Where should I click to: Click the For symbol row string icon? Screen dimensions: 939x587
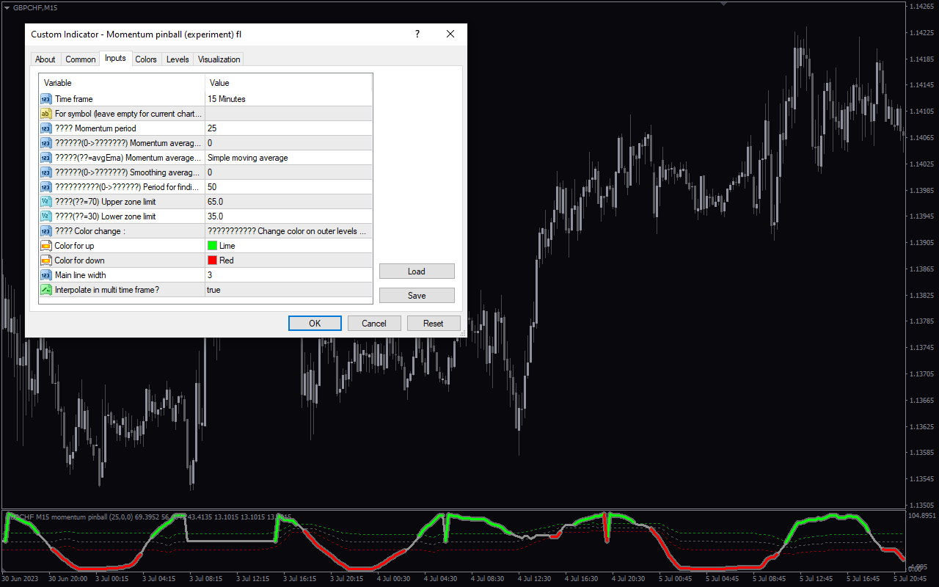point(46,114)
